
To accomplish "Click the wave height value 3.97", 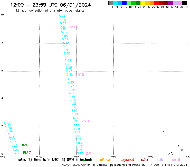I will click(x=80, y=153).
